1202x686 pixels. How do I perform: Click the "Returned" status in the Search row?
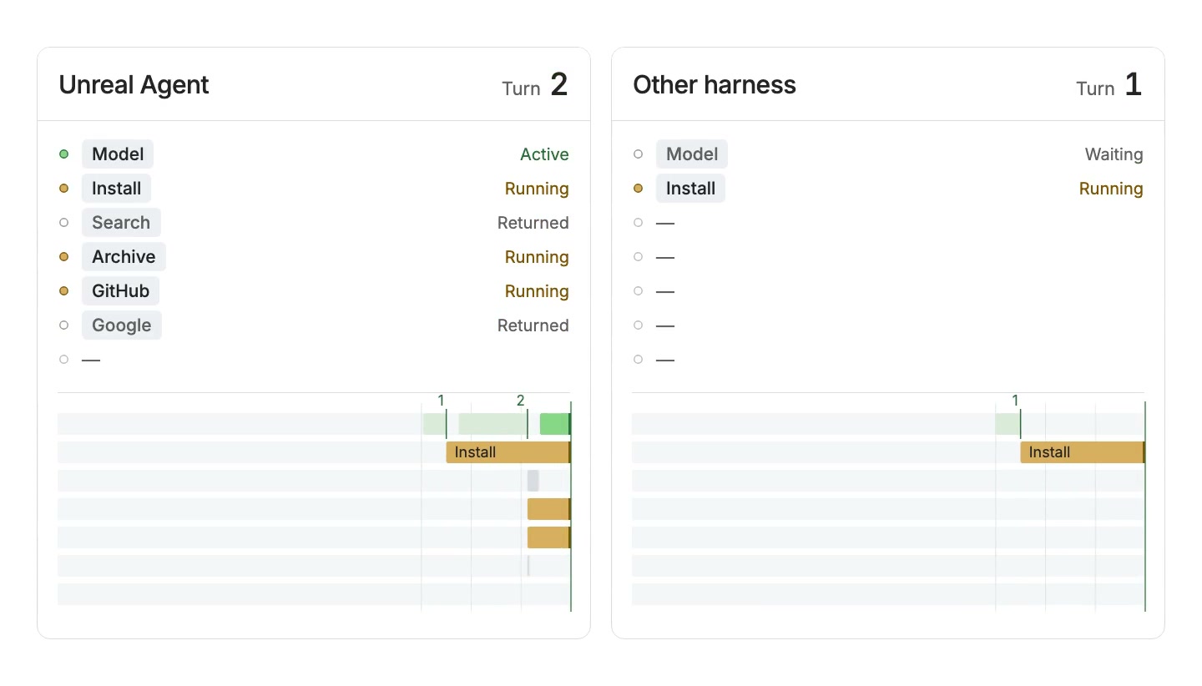(533, 223)
